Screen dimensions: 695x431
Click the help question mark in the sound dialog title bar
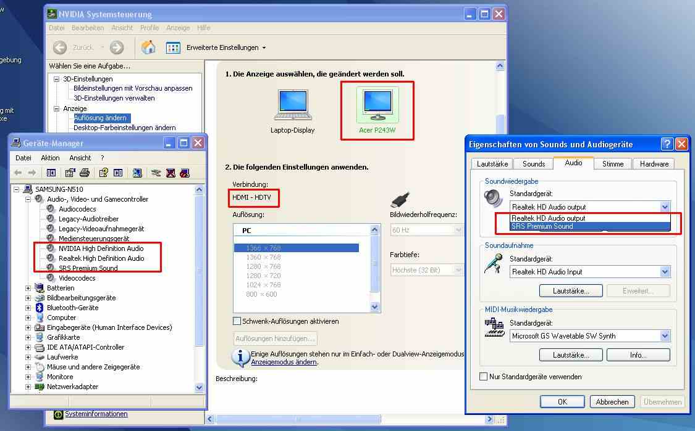click(667, 144)
